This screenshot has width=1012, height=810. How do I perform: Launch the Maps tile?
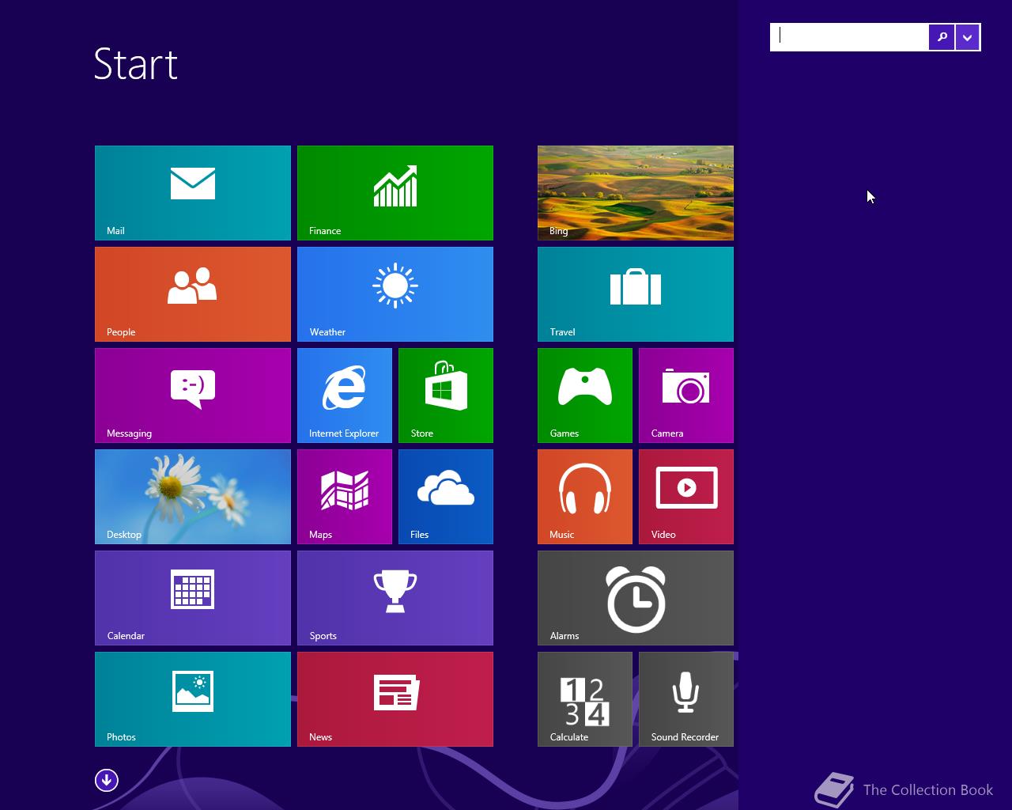click(x=345, y=497)
